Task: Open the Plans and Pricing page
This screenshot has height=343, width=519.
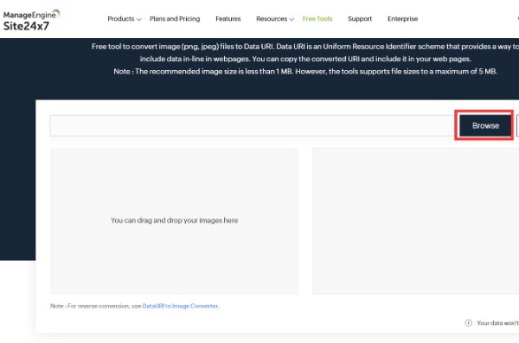Action: pyautogui.click(x=175, y=19)
